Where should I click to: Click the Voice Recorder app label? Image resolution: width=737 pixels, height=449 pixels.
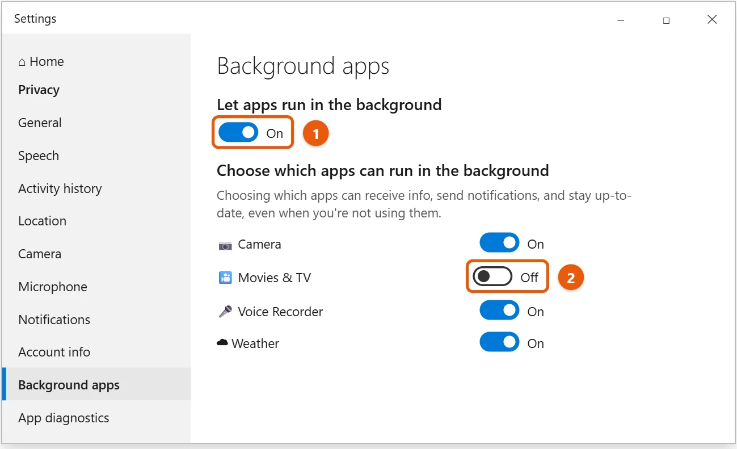[x=280, y=312]
